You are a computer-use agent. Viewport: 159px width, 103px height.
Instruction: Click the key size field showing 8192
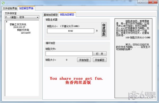point(70,31)
